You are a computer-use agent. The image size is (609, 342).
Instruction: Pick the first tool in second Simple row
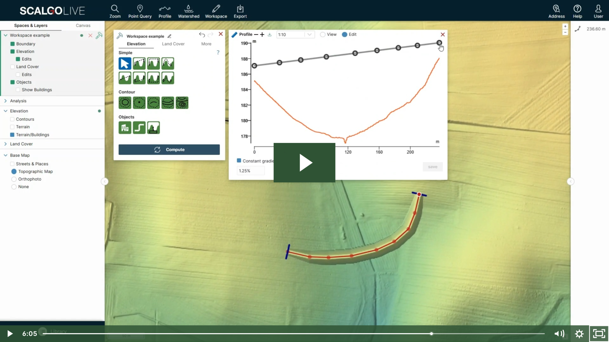(125, 78)
